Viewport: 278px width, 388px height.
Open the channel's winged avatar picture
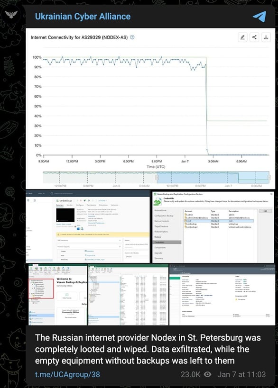tap(11, 14)
